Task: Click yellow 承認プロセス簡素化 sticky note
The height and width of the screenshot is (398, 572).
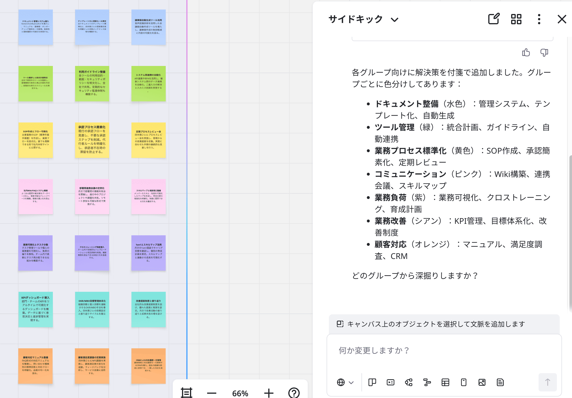Action: click(92, 140)
